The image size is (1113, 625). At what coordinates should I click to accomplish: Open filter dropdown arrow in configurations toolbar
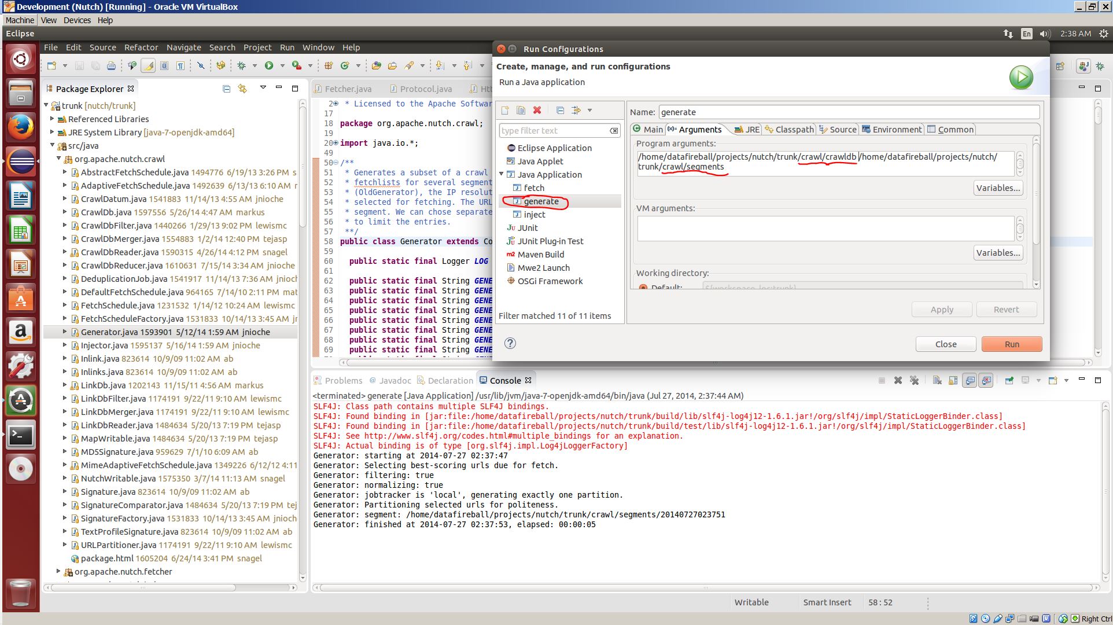(x=589, y=110)
